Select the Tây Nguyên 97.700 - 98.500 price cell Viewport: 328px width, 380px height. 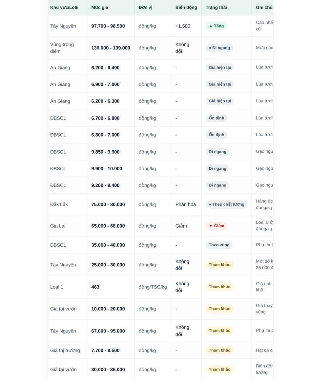(111, 26)
